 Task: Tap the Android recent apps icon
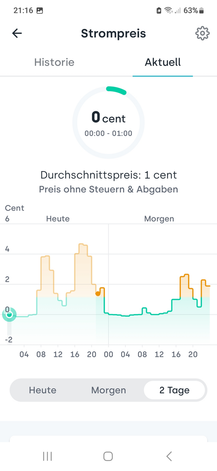click(x=47, y=456)
